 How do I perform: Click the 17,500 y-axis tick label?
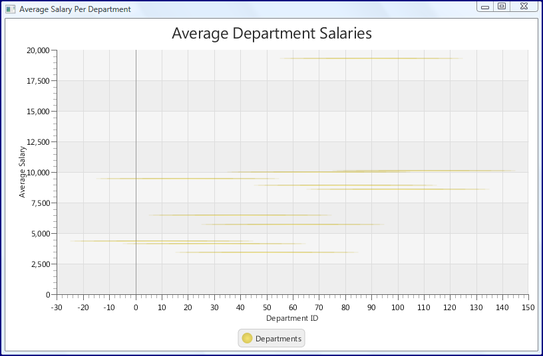coord(38,81)
